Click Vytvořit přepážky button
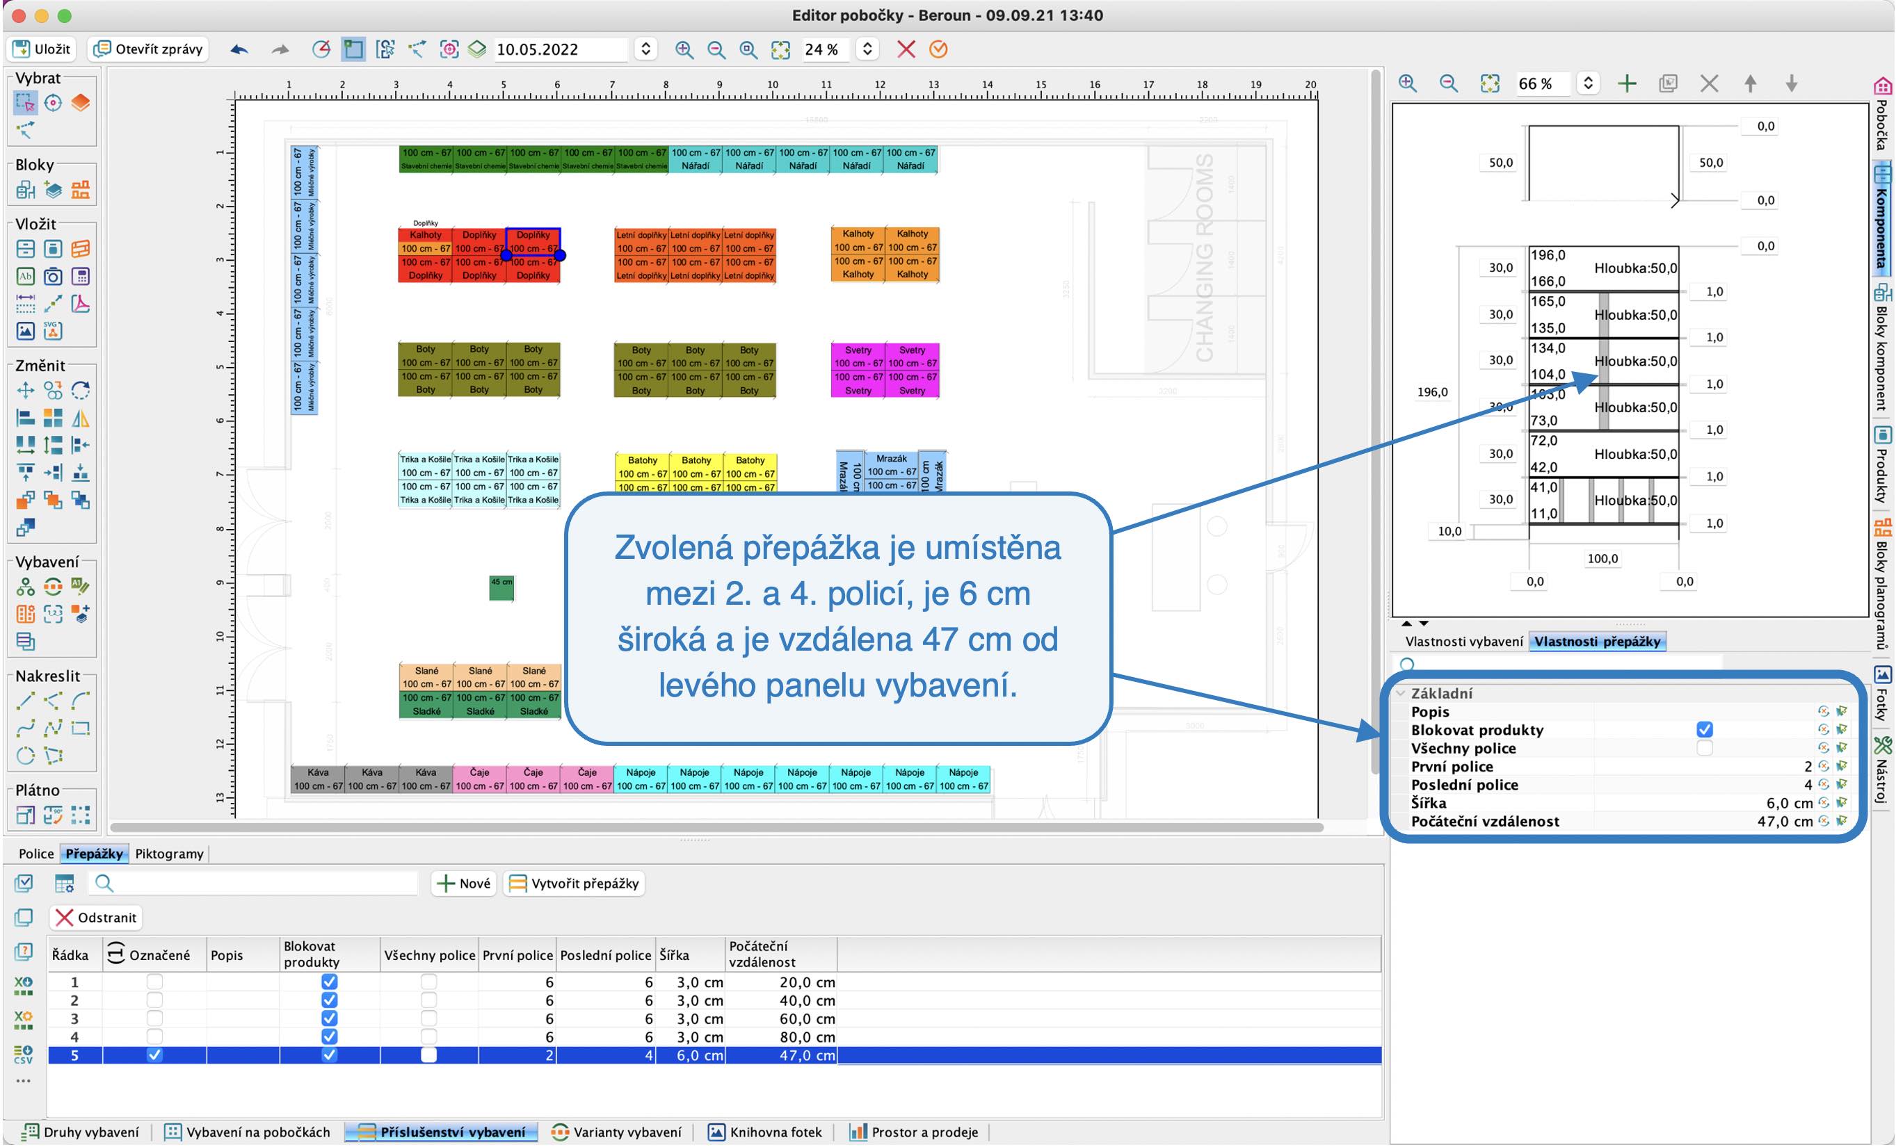The height and width of the screenshot is (1147, 1896). point(574,883)
